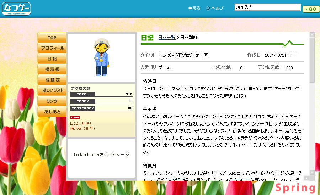Open the あしあと sidebar tab

52,112
